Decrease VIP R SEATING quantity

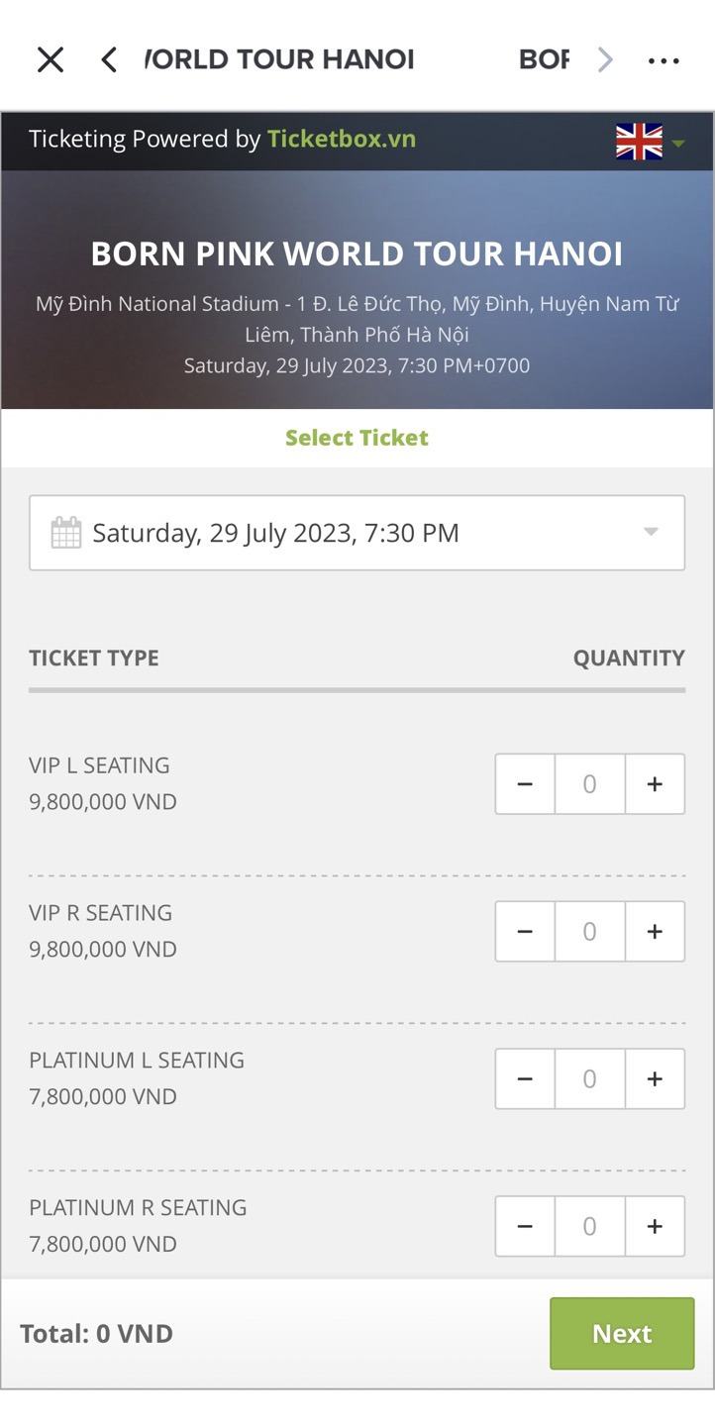tap(525, 932)
